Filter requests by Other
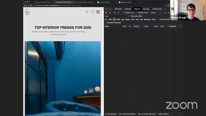 154,19
